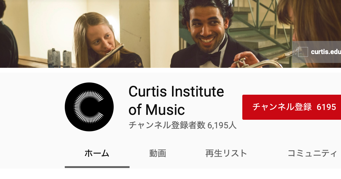Screen dimensions: 341x179
Task: Click the water cartons on the ledge
Action: click(59, 58)
